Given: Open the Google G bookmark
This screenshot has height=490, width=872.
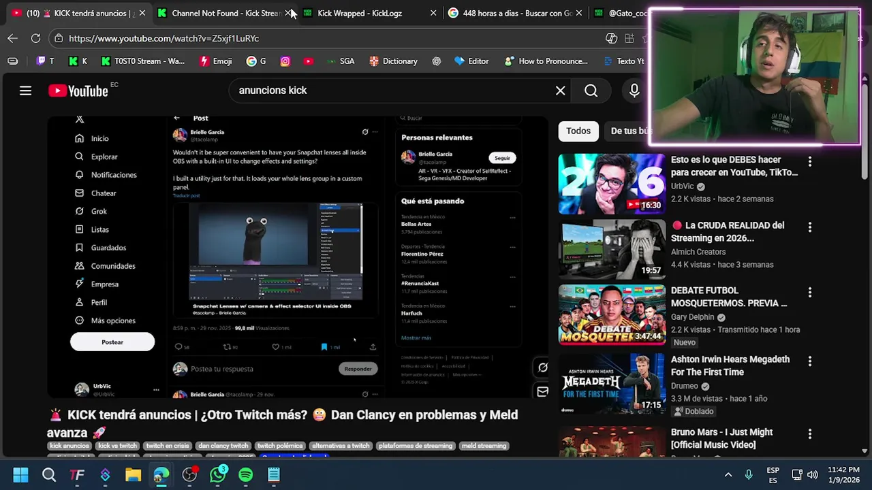Looking at the screenshot, I should coord(256,61).
